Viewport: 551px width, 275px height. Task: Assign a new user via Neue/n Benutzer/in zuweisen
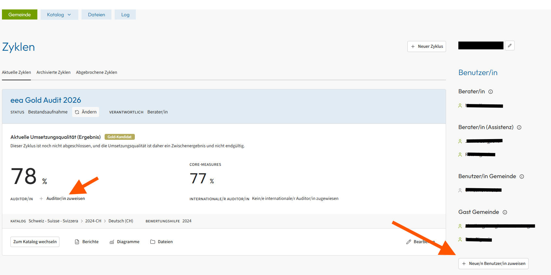493,264
